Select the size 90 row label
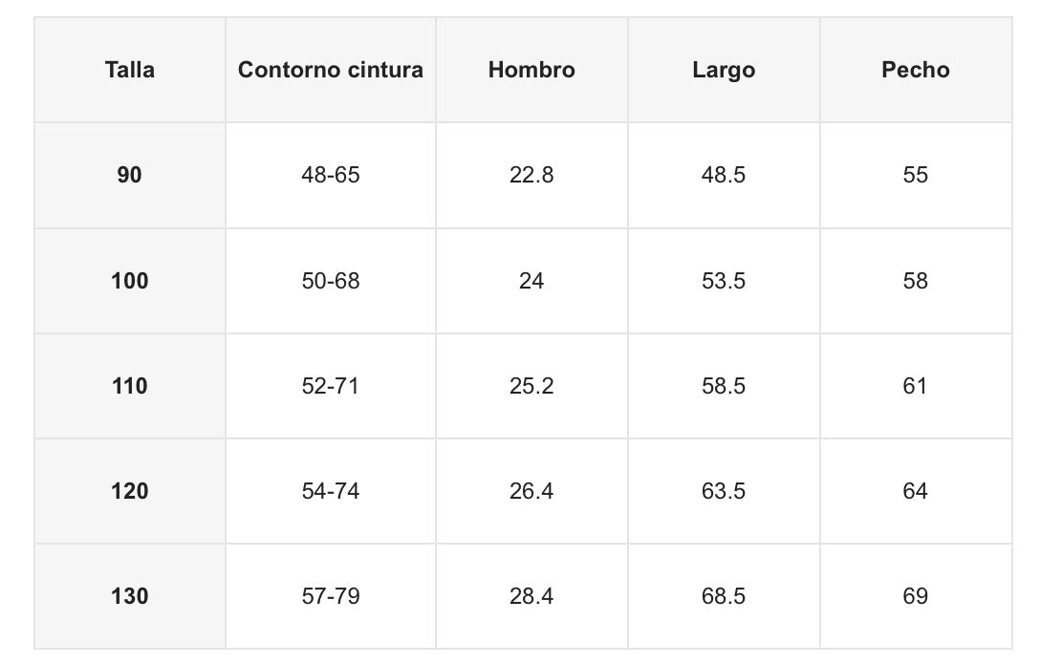 click(x=130, y=175)
